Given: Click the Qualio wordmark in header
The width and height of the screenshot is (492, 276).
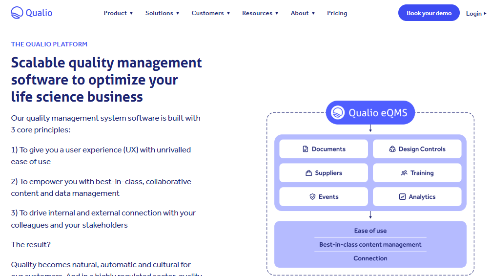Looking at the screenshot, I should [39, 13].
